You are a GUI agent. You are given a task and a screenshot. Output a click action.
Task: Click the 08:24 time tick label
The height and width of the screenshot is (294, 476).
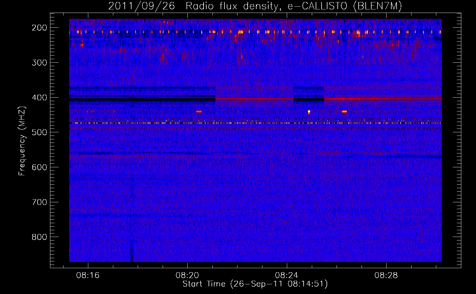[287, 275]
